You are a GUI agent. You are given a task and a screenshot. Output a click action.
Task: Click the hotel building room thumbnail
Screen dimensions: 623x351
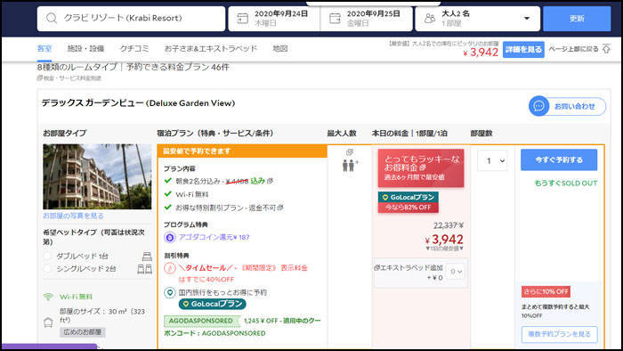(x=97, y=176)
